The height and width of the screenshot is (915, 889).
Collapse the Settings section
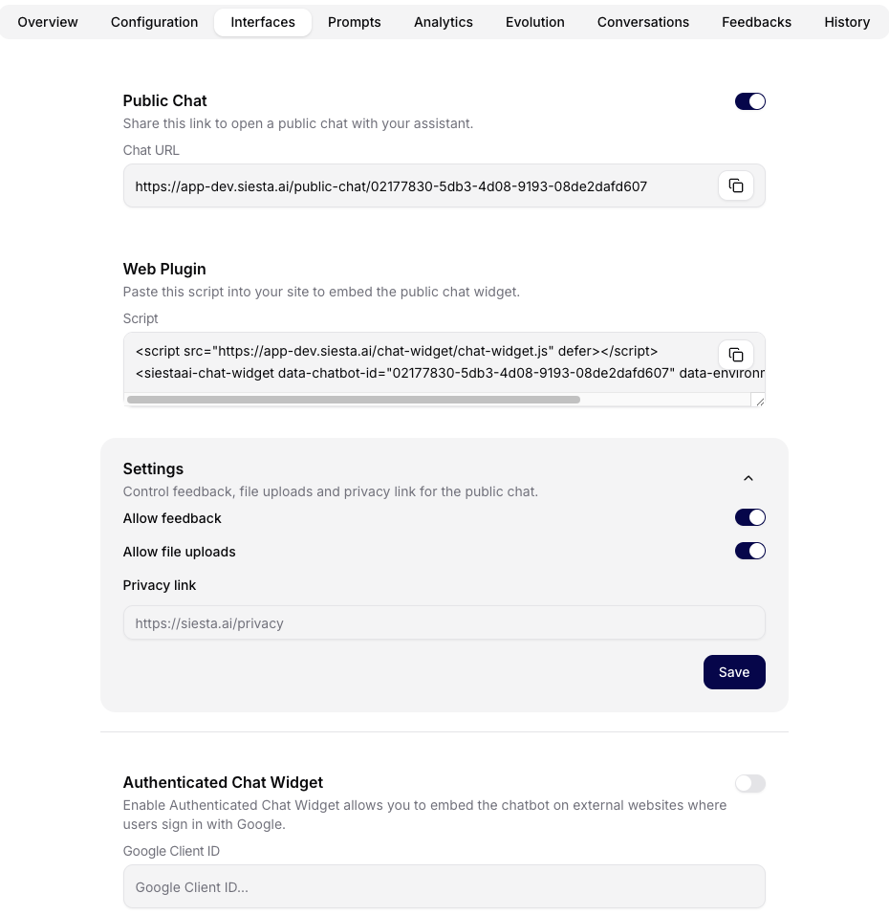coord(748,478)
